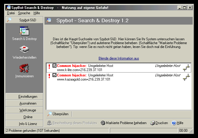Select the 'www.k-lite.com=216.239.37.101' line
The width and height of the screenshot is (198, 138).
coord(80,70)
